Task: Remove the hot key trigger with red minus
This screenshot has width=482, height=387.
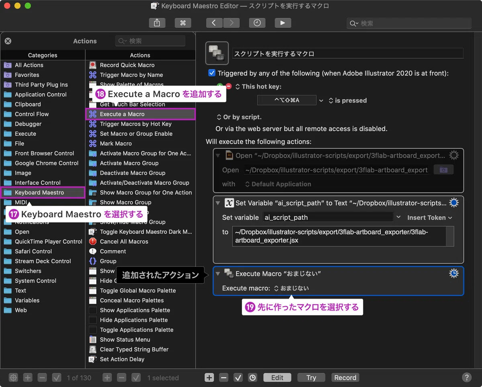Action: tap(229, 86)
